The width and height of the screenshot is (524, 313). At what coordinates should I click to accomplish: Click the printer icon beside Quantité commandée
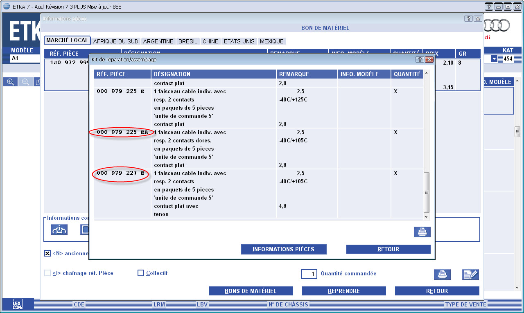[442, 275]
